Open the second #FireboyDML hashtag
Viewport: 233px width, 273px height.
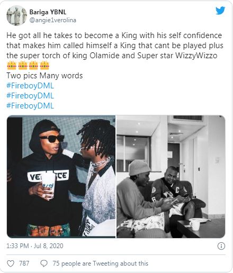[30, 96]
